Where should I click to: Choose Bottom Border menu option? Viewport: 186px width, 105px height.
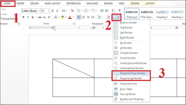click(131, 23)
